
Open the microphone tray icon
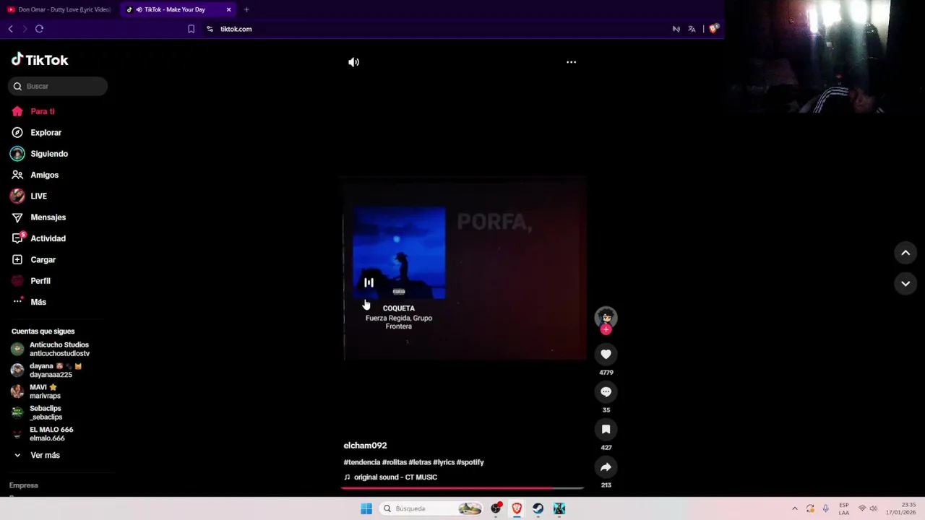click(x=826, y=508)
